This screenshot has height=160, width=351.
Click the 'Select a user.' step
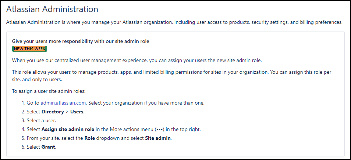(x=41, y=120)
